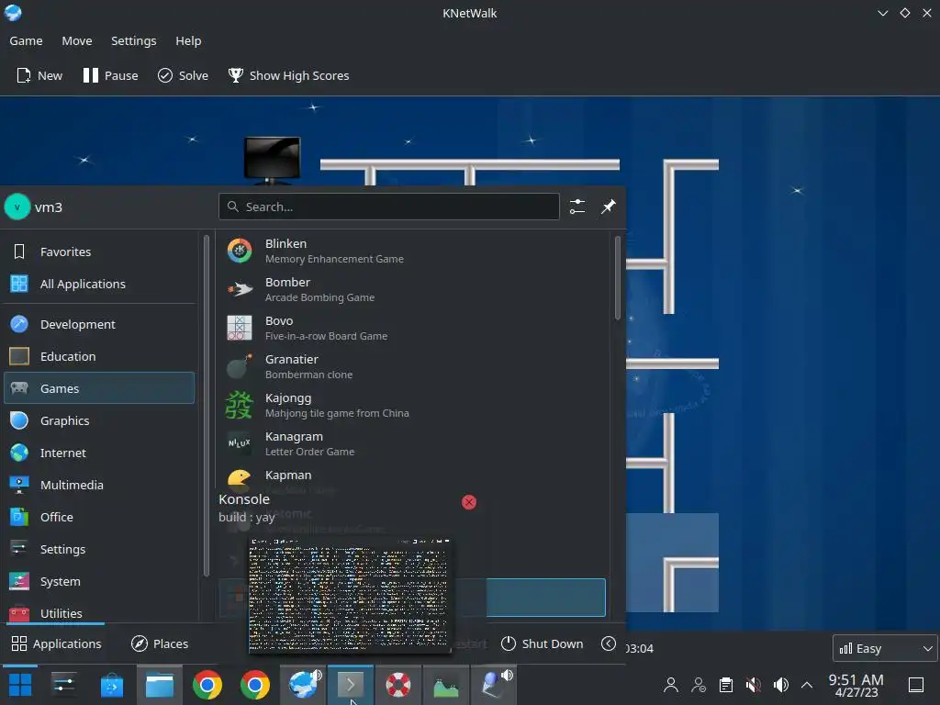
Task: Open the application launcher start button
Action: [x=20, y=685]
